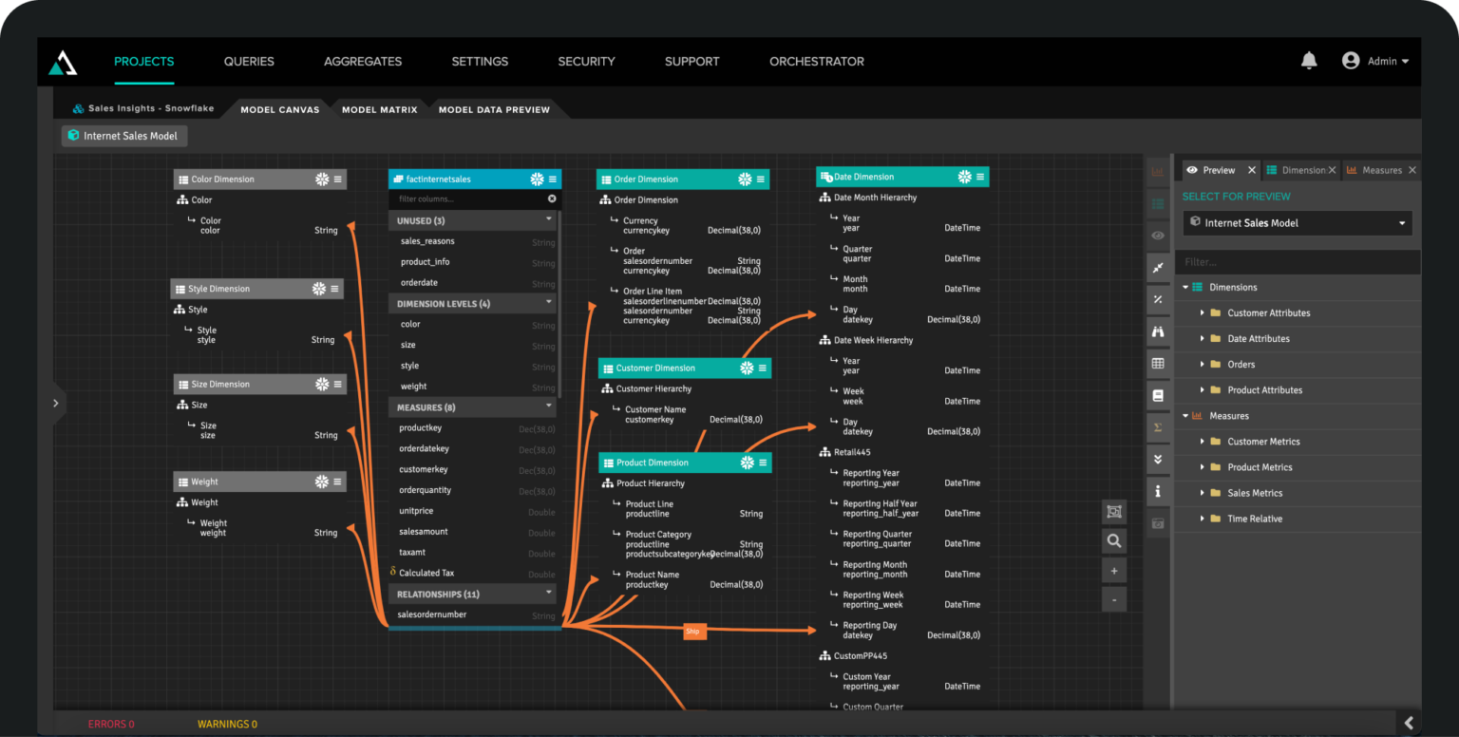Click the double-chevron collapse icon in the side toolbar
The height and width of the screenshot is (737, 1459).
pyautogui.click(x=1158, y=459)
